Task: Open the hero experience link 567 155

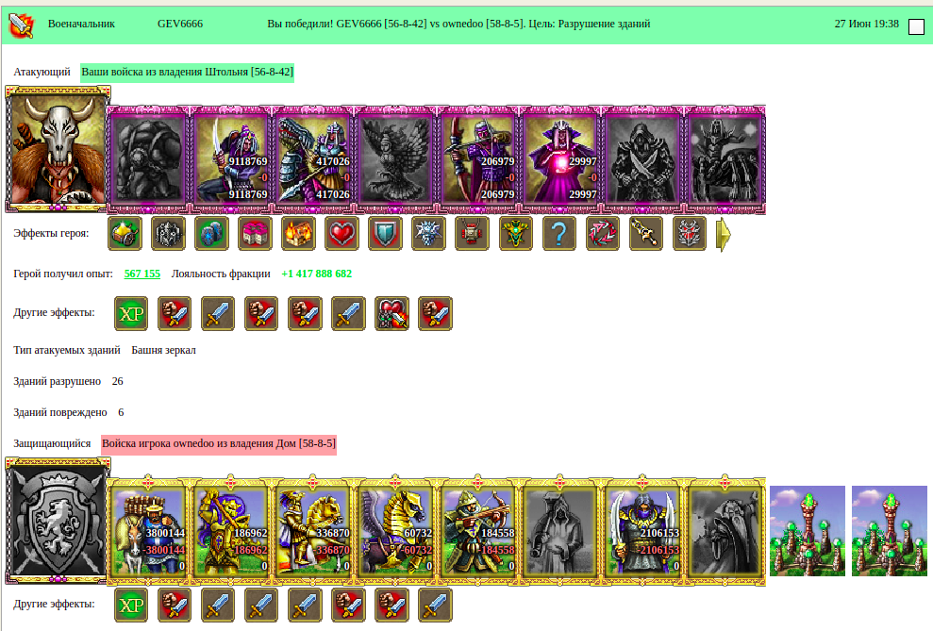Action: [x=142, y=274]
